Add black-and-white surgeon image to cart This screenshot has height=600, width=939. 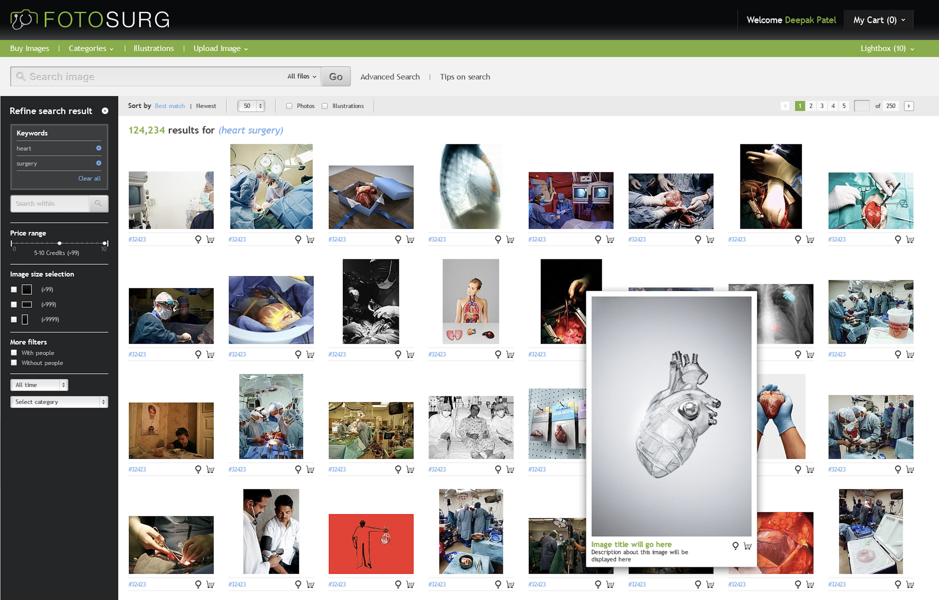410,354
